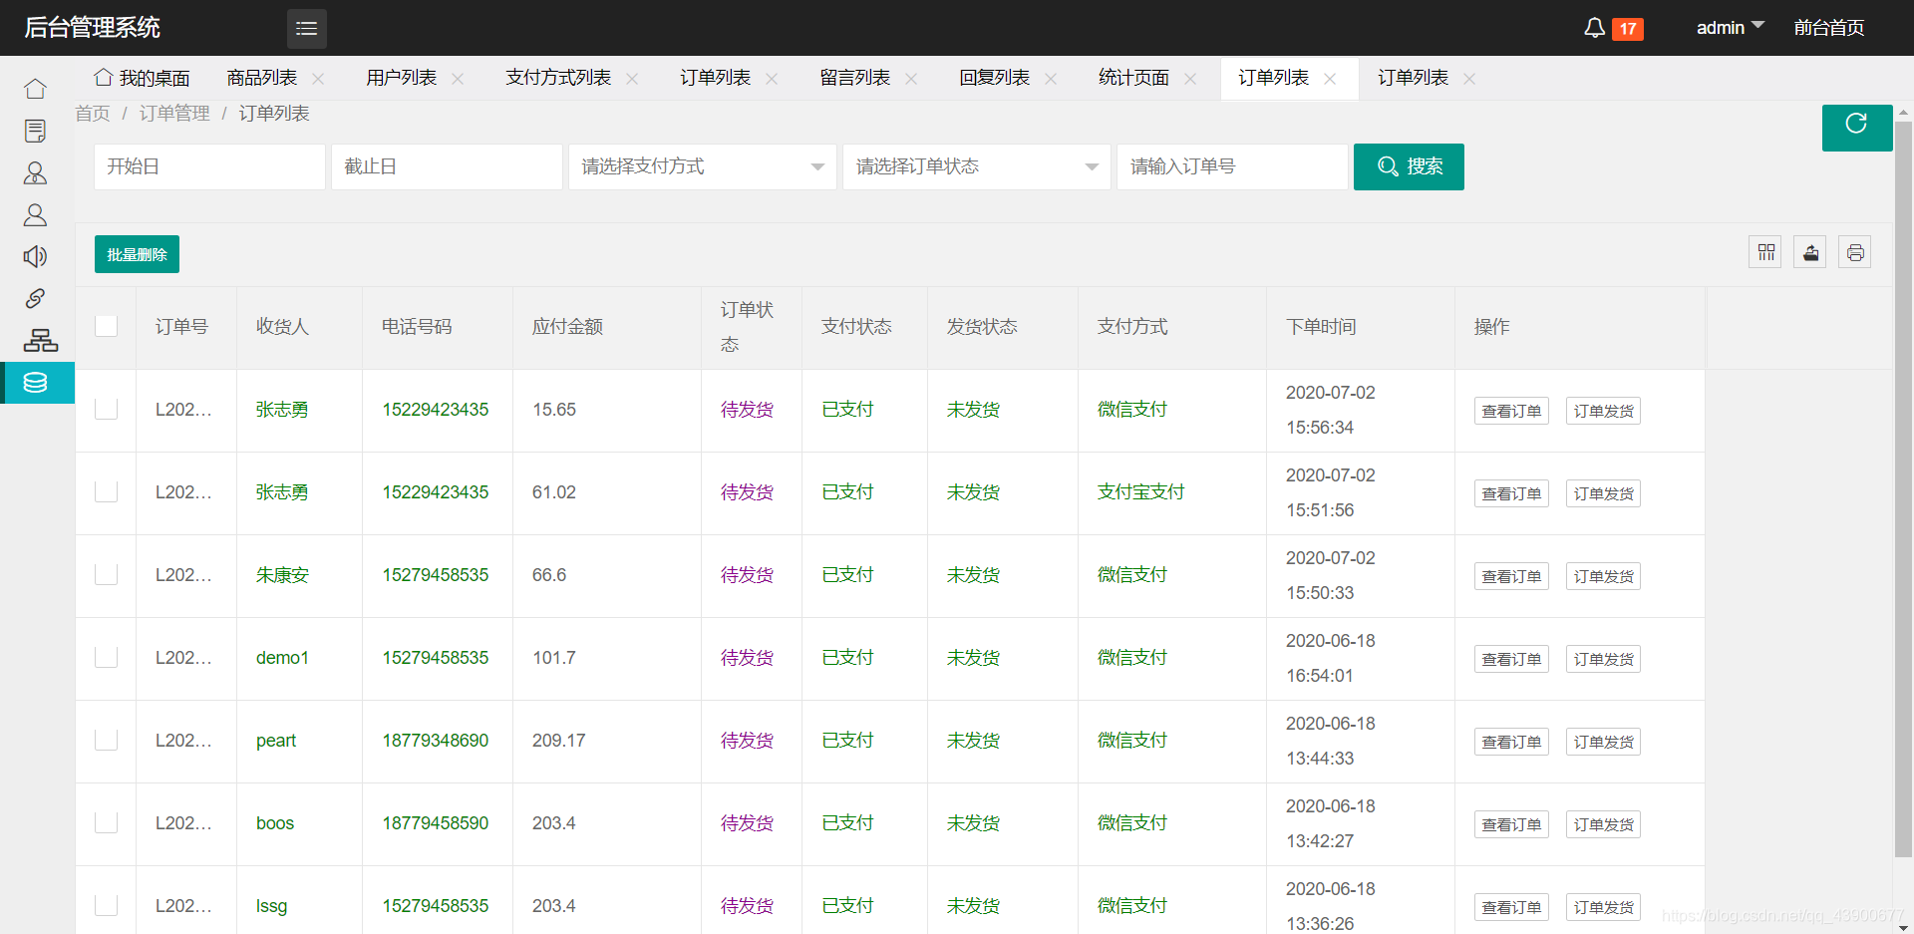
Task: Click the green refresh button
Action: pos(1856,128)
